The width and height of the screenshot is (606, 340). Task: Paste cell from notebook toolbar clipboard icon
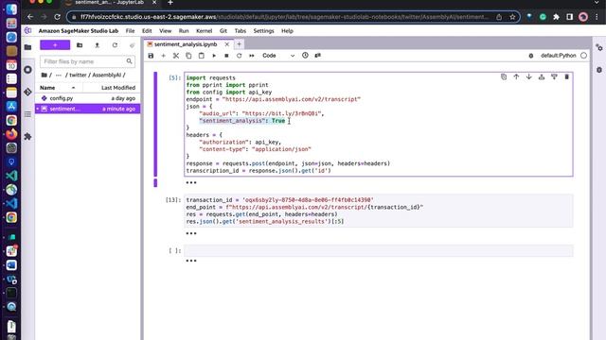[x=202, y=56]
